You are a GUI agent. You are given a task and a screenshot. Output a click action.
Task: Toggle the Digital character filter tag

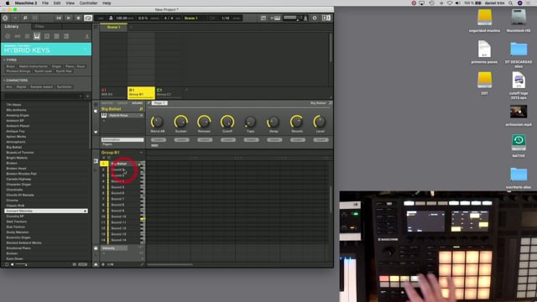[21, 87]
